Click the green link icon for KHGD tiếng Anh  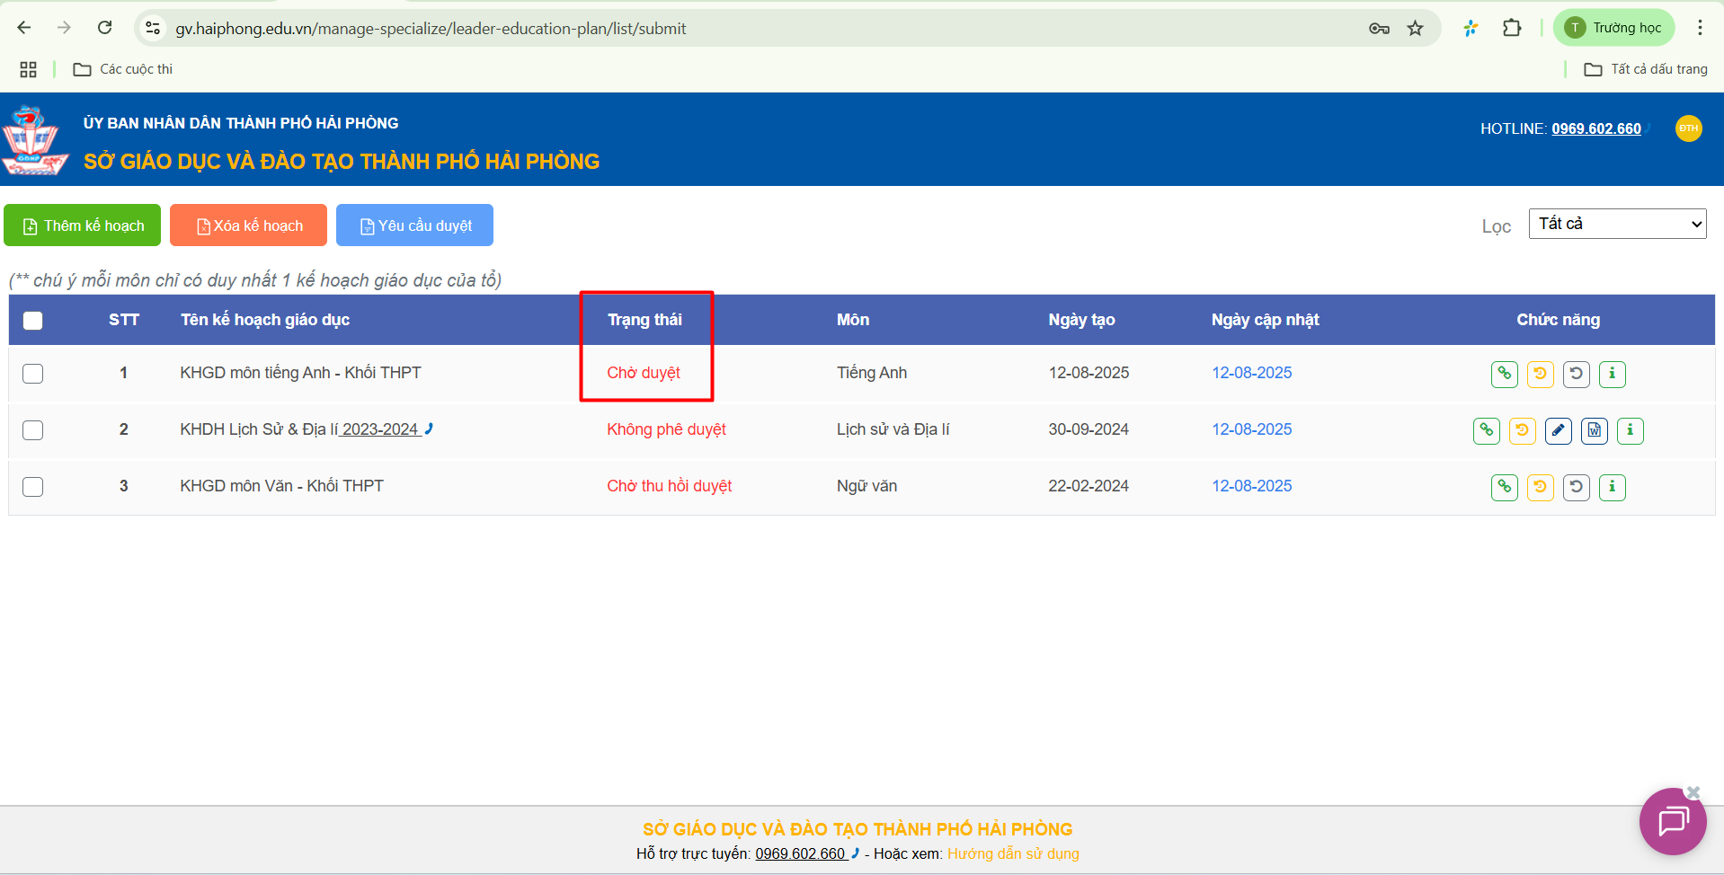(x=1504, y=374)
